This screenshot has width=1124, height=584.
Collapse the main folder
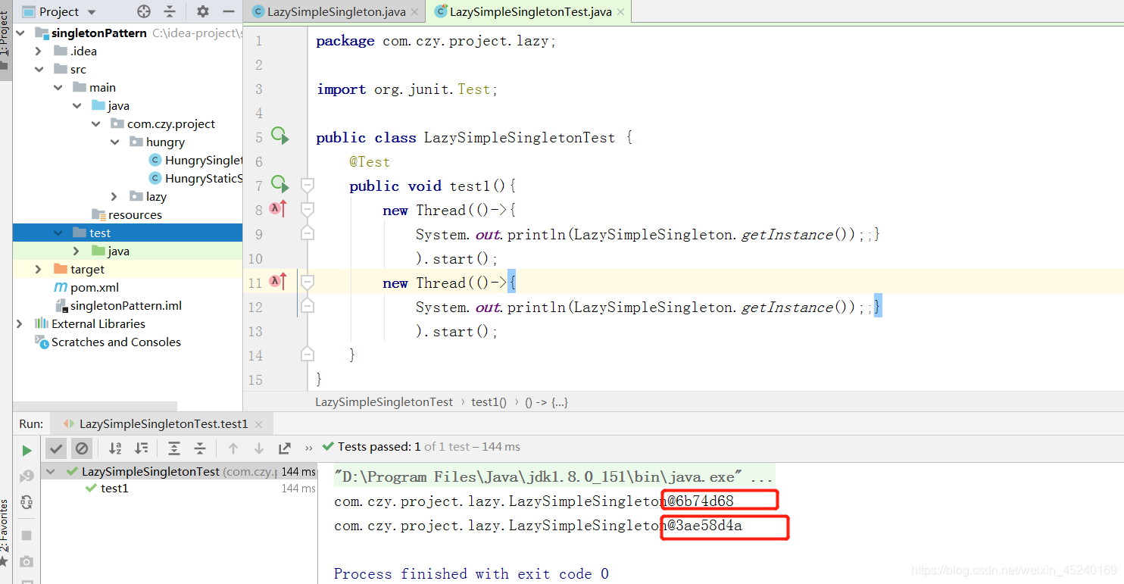click(x=58, y=87)
